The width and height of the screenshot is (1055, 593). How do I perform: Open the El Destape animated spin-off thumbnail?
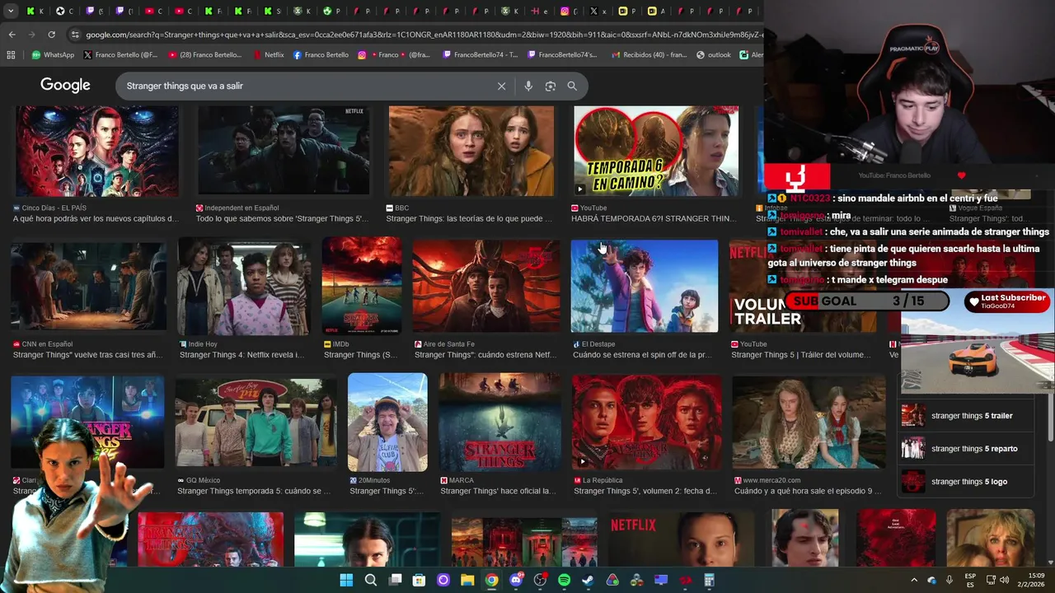645,287
